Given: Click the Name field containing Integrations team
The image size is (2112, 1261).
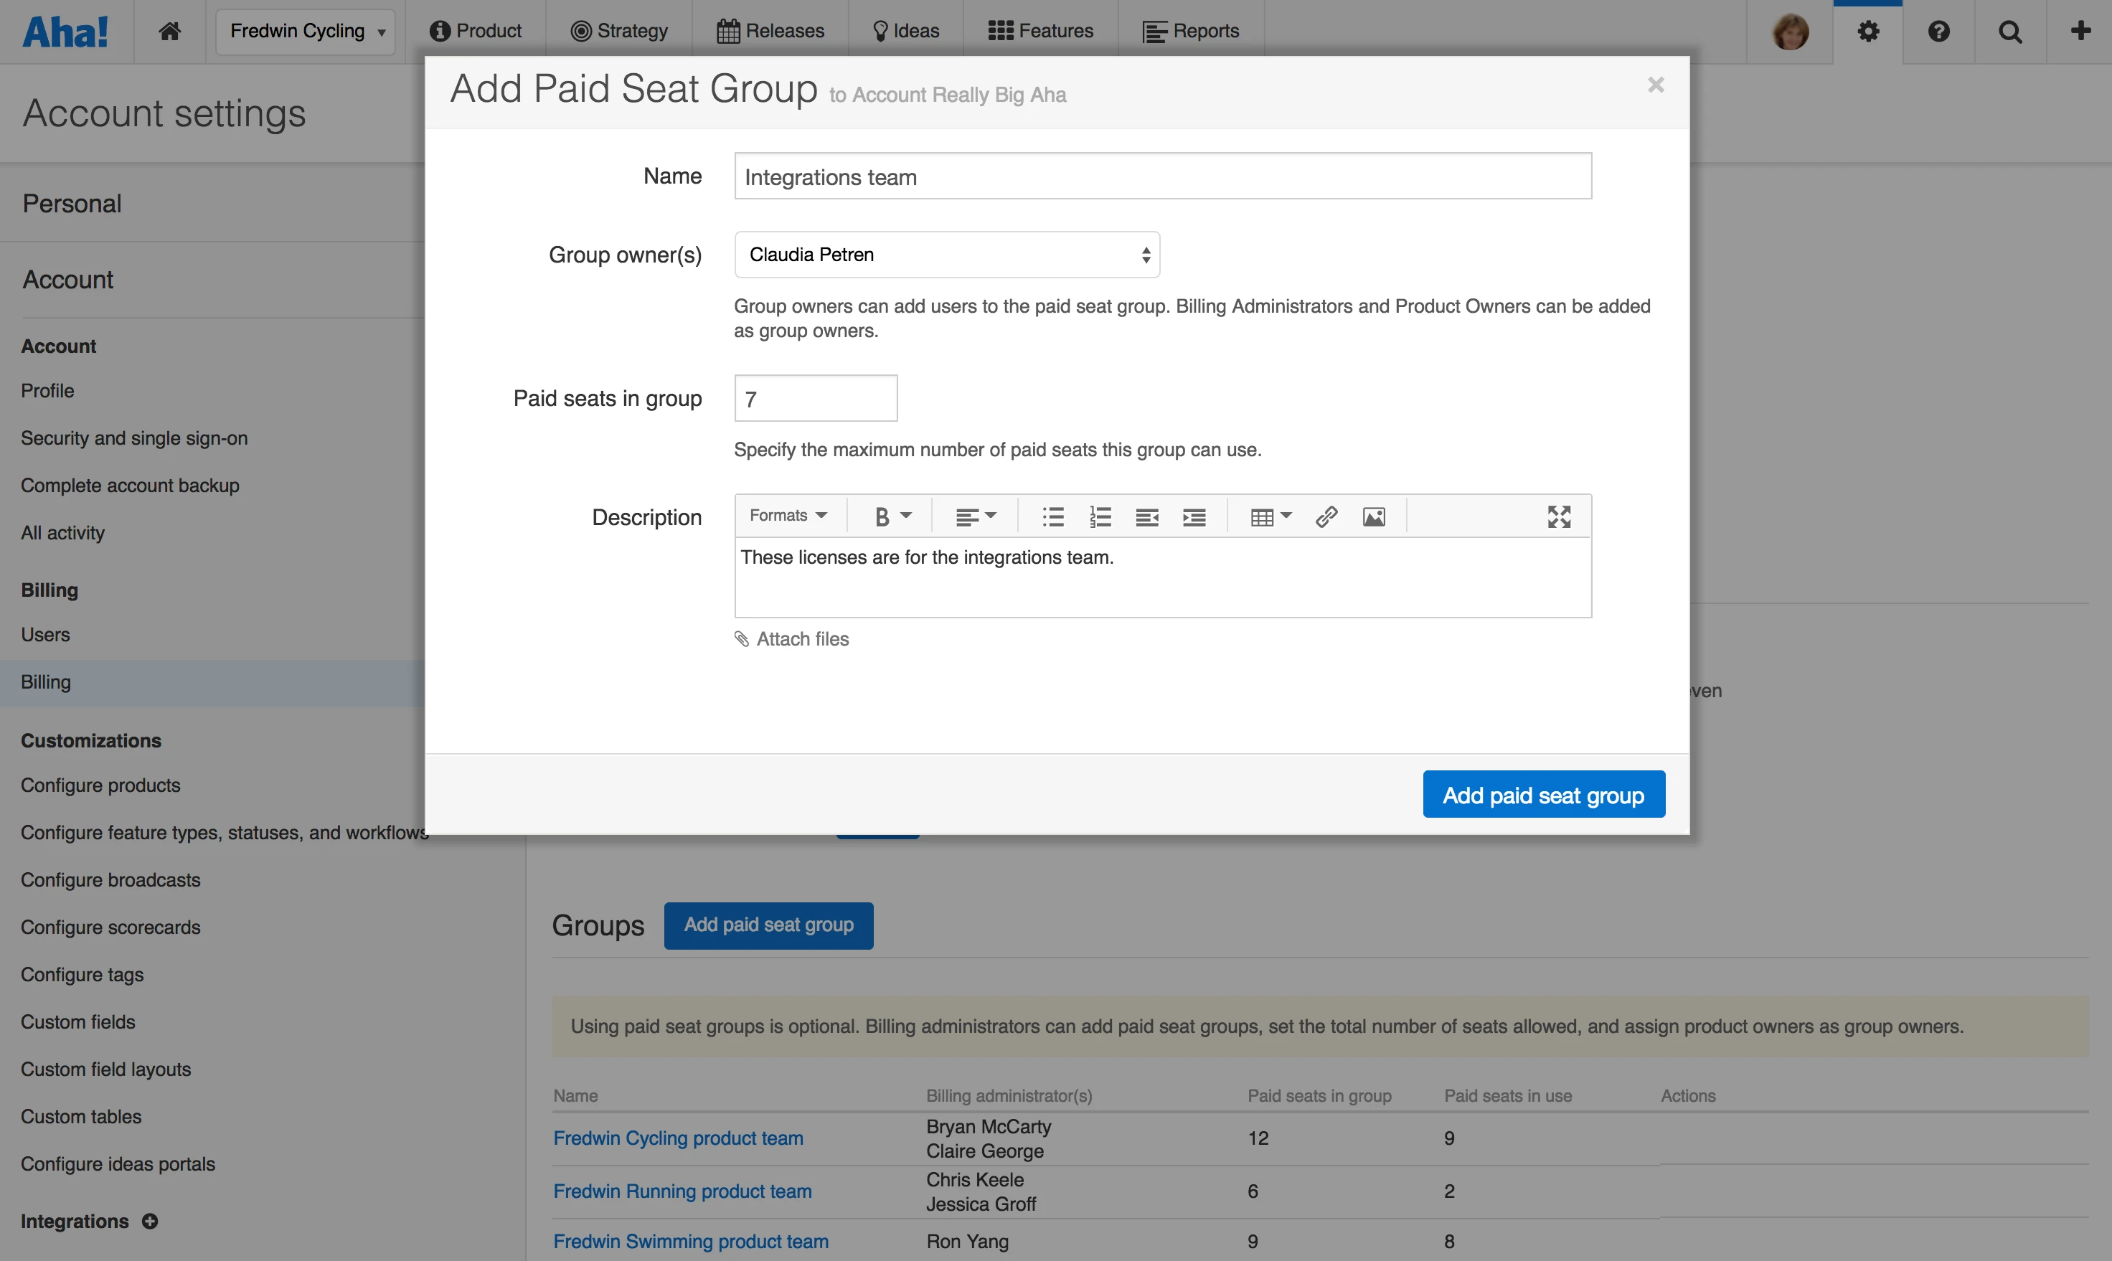Looking at the screenshot, I should [x=1161, y=176].
